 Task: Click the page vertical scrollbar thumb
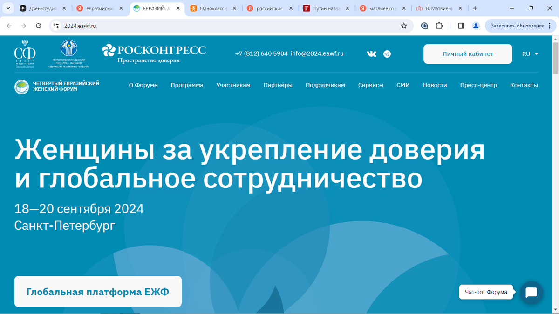pyautogui.click(x=555, y=58)
